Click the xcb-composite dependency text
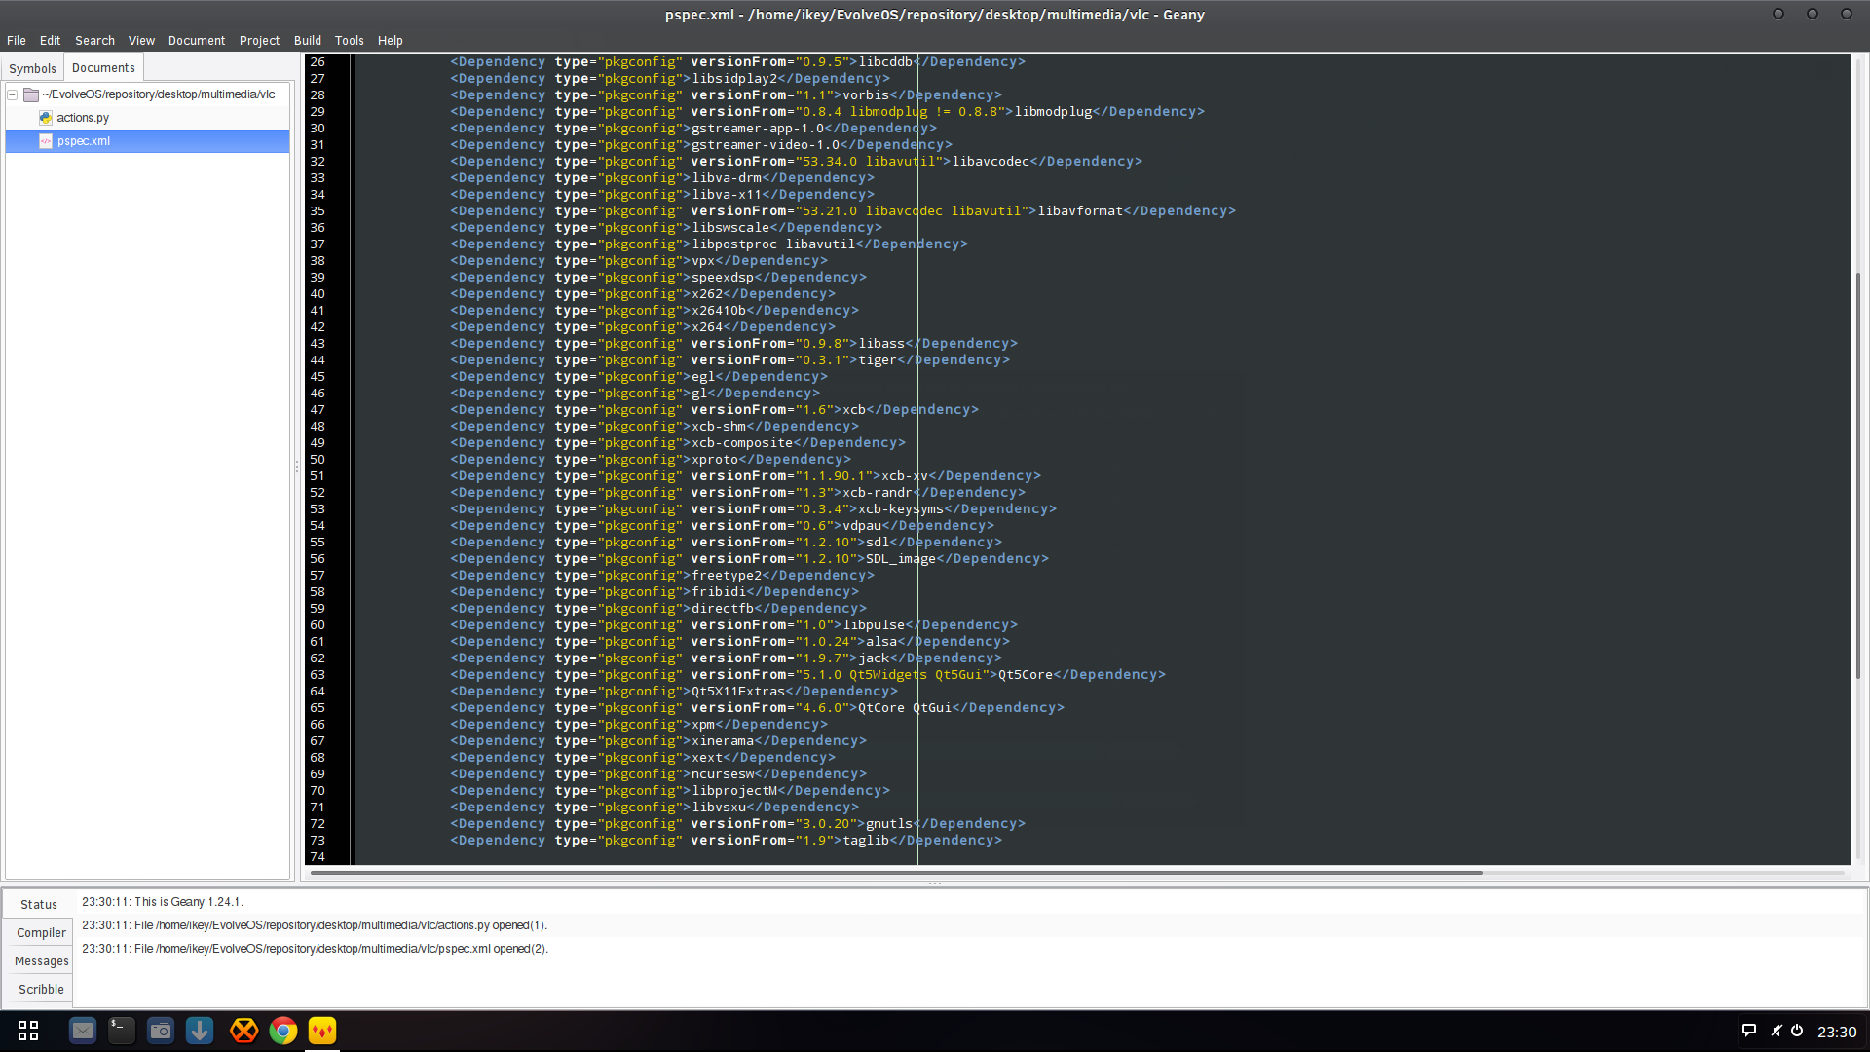This screenshot has height=1052, width=1870. pos(742,443)
